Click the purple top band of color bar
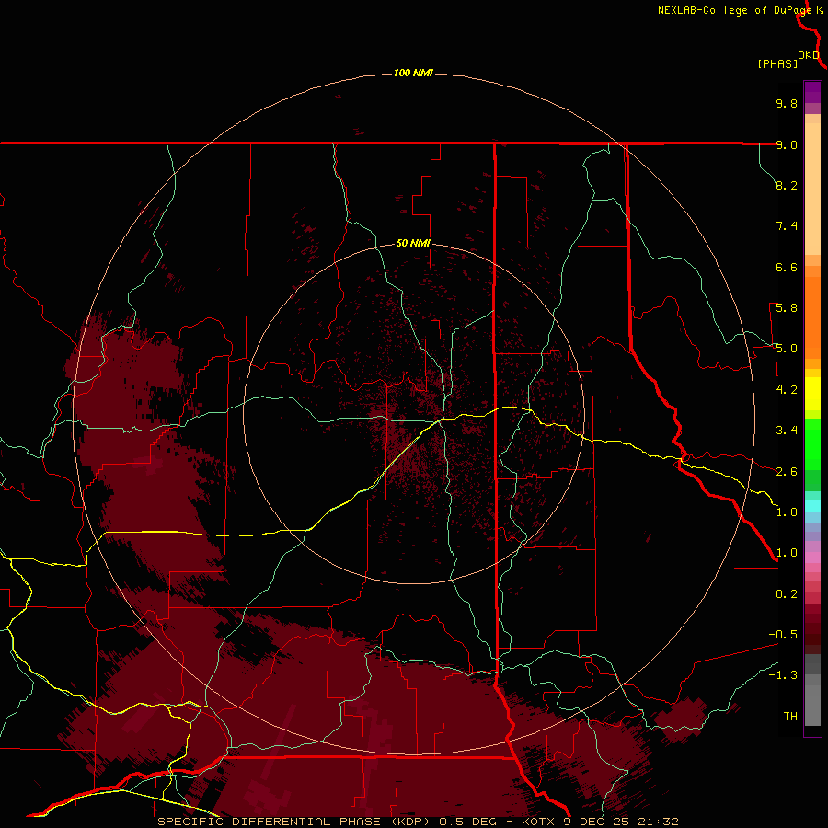 tap(812, 93)
